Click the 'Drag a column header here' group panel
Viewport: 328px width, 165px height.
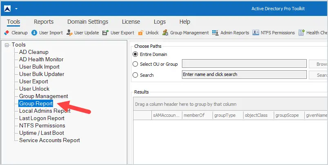click(230, 104)
